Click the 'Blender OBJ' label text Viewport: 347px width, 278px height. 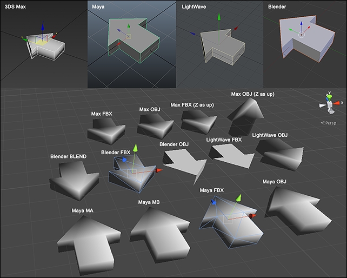174,144
